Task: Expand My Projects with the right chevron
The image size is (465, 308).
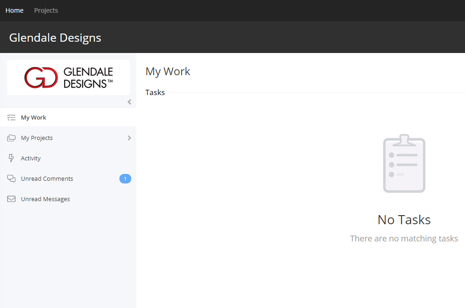Action: (129, 138)
